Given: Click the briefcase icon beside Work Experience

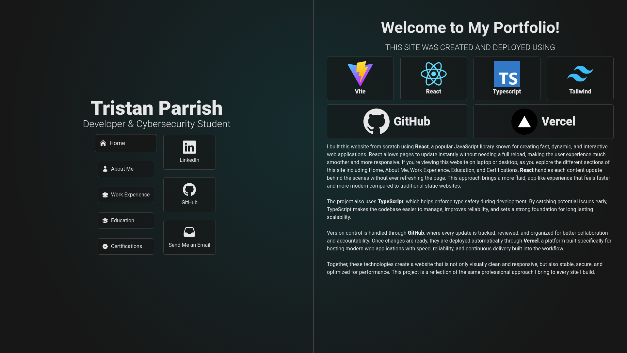Looking at the screenshot, I should tap(105, 195).
